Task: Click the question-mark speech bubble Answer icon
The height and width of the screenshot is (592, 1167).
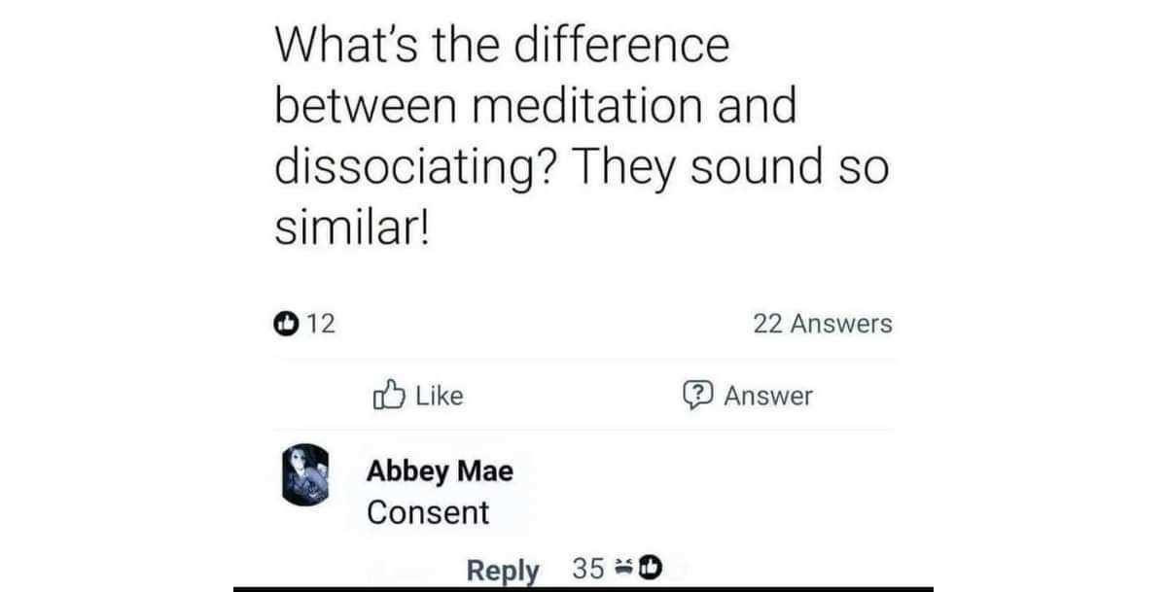Action: tap(698, 395)
